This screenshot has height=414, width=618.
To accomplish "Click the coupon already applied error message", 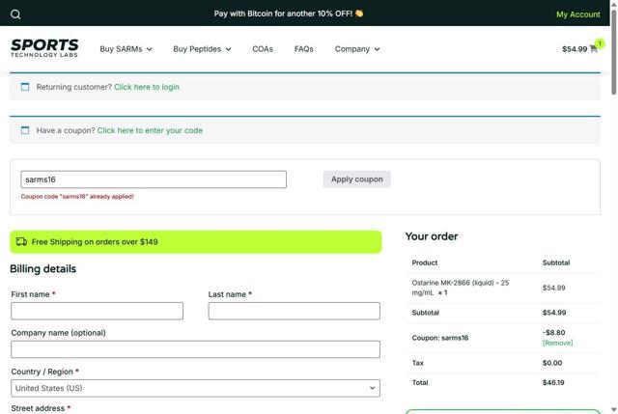I will point(77,196).
